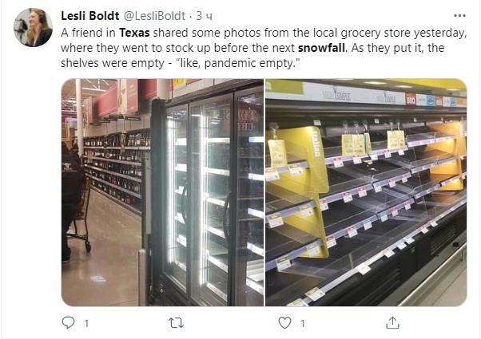
Task: Retweet Lesli Boldt's post
Action: pos(177,323)
